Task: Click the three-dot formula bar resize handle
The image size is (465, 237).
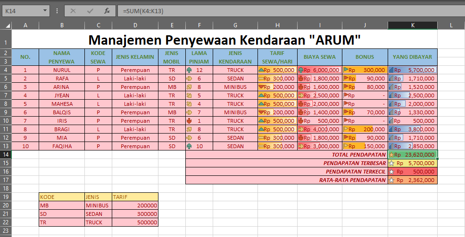Action: click(57, 11)
